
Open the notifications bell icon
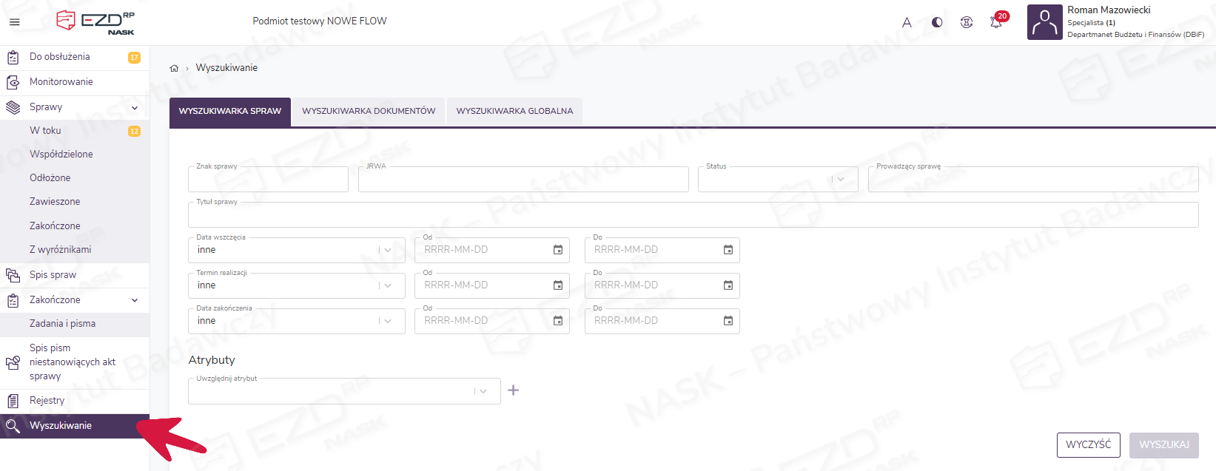pos(996,22)
